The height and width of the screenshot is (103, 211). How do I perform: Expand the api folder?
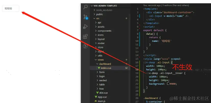pyautogui.click(x=96, y=23)
